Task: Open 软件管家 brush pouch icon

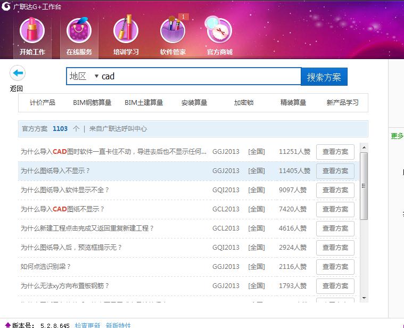Action: point(172,30)
